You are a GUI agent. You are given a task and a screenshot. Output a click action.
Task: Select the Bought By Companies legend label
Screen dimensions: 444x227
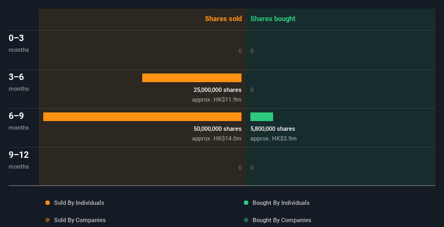pyautogui.click(x=282, y=220)
